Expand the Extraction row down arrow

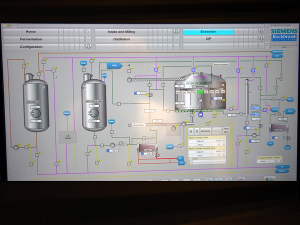pos(261,31)
